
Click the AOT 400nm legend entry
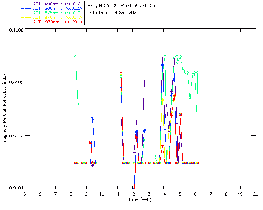tap(52, 4)
